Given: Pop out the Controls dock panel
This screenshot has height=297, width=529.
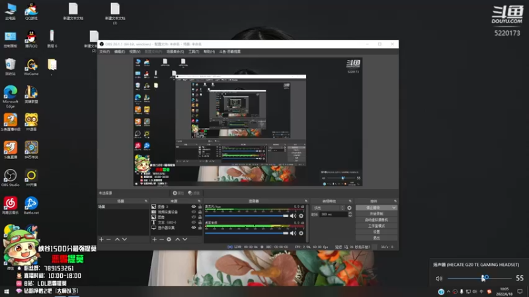Looking at the screenshot, I should [395, 201].
